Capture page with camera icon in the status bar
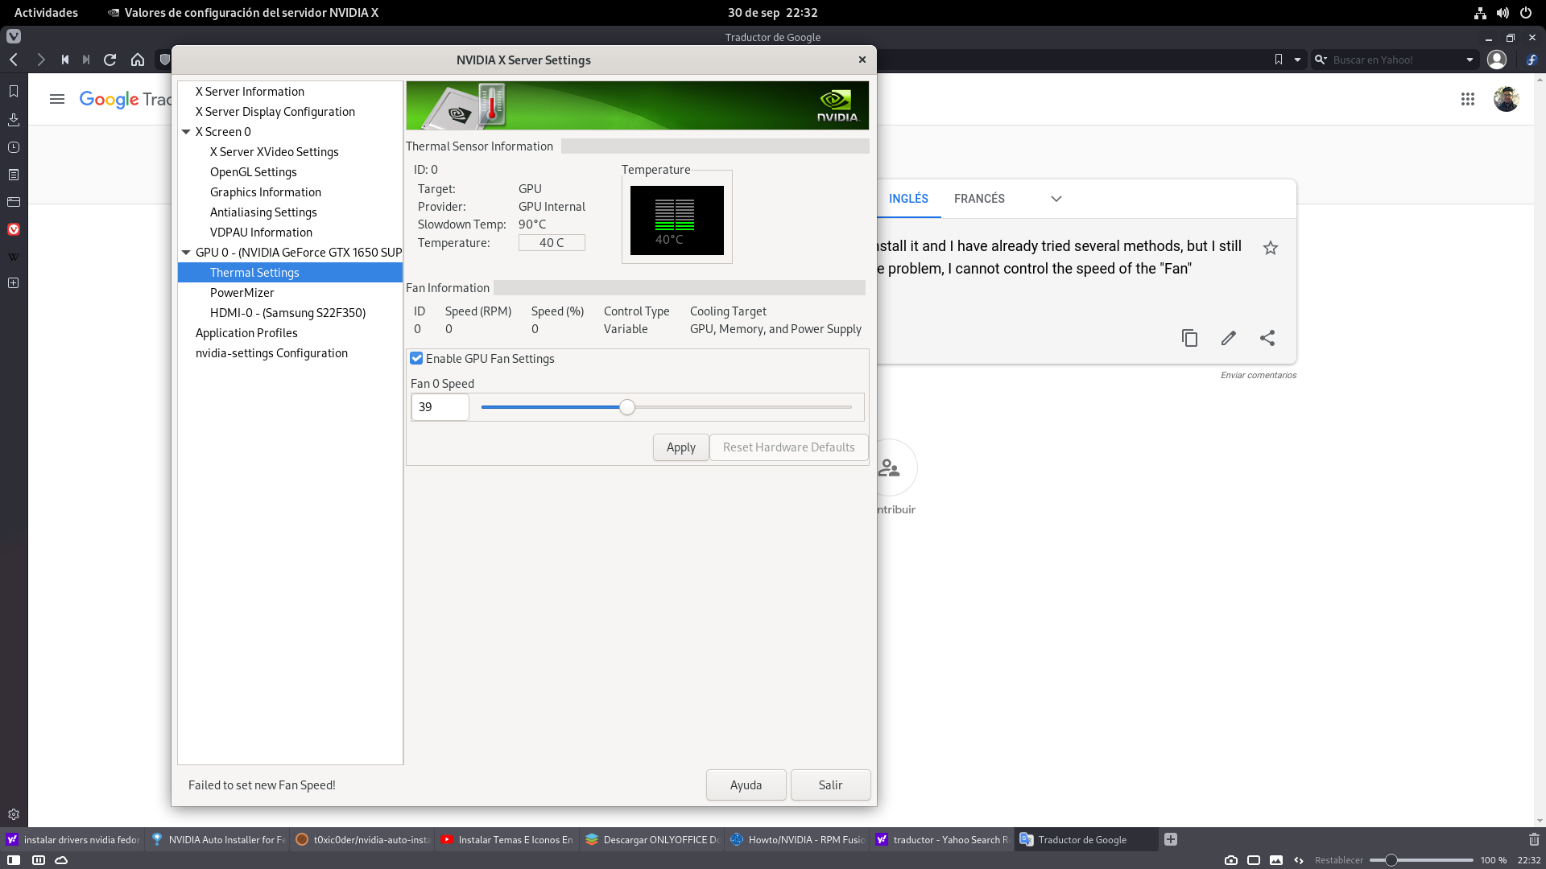This screenshot has height=869, width=1546. 1231,860
